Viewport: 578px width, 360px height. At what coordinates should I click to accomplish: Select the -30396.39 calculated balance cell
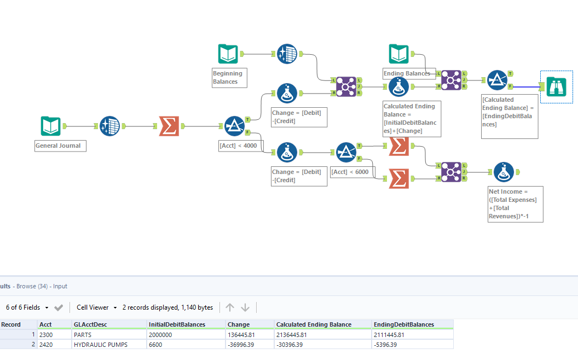[x=323, y=345]
